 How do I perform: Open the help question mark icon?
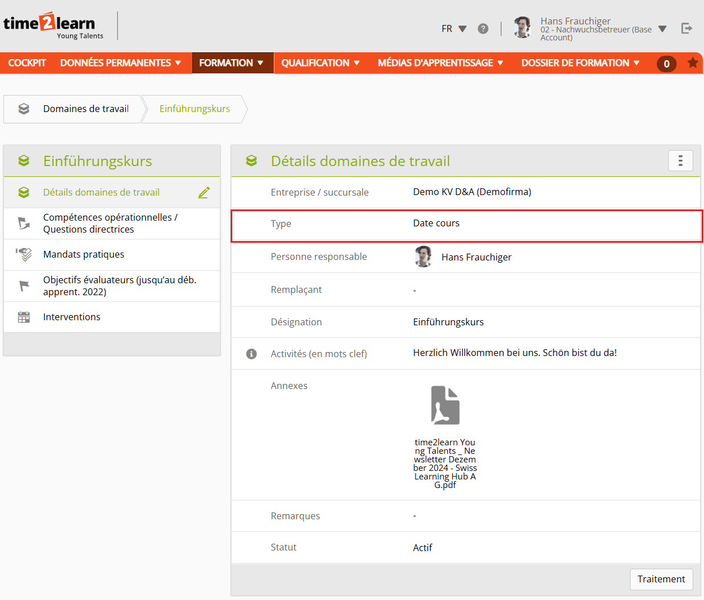pos(483,28)
